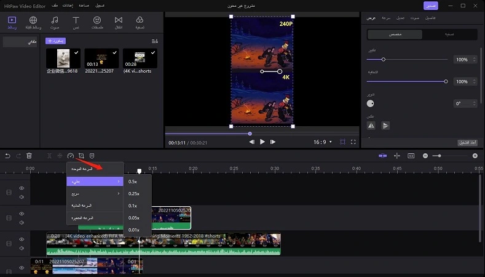Click the opacity 100% stepper arrows

click(475, 81)
